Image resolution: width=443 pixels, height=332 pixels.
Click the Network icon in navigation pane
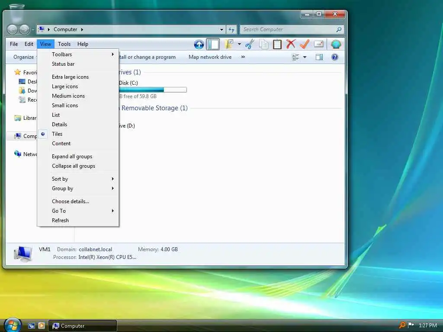coord(17,154)
